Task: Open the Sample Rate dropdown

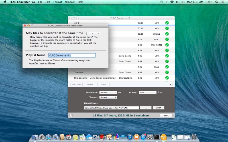Action: pyautogui.click(x=108, y=92)
